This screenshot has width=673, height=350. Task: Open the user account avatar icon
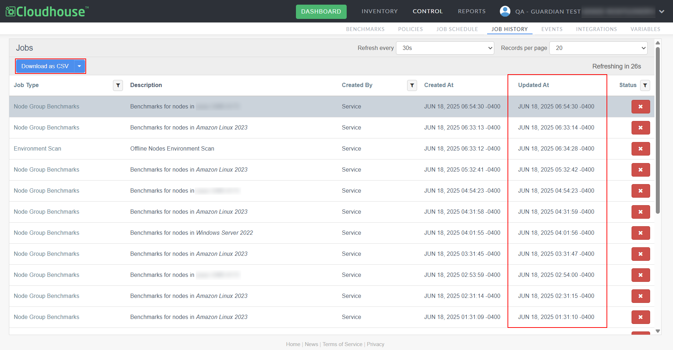coord(505,11)
